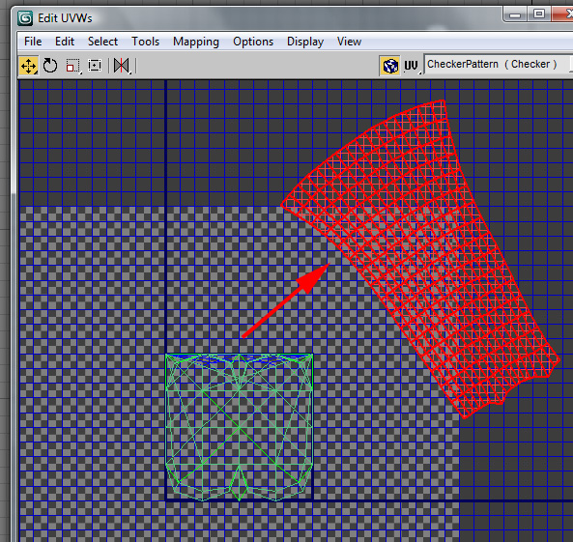Viewport: 573px width, 542px height.
Task: Open the Select menu
Action: pos(102,42)
